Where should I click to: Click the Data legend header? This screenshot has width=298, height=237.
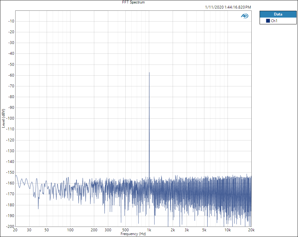(278, 14)
